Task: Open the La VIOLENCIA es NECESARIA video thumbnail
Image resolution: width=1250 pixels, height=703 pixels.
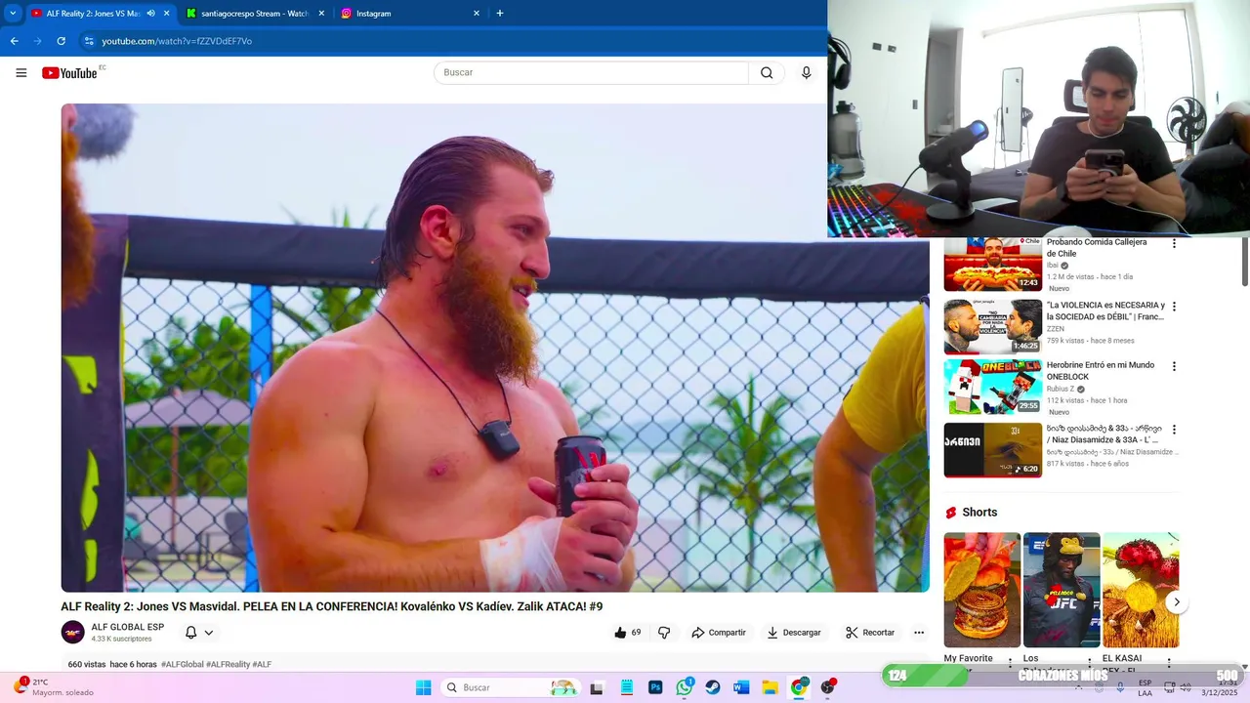Action: [x=993, y=326]
